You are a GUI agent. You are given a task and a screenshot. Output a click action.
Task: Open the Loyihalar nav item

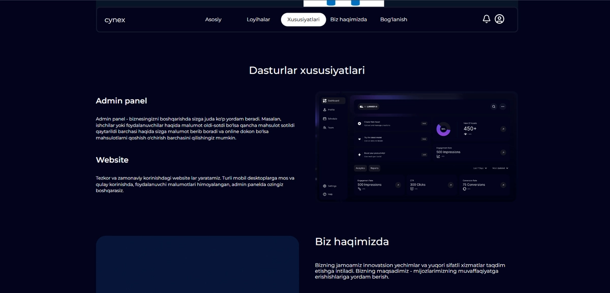click(x=258, y=19)
